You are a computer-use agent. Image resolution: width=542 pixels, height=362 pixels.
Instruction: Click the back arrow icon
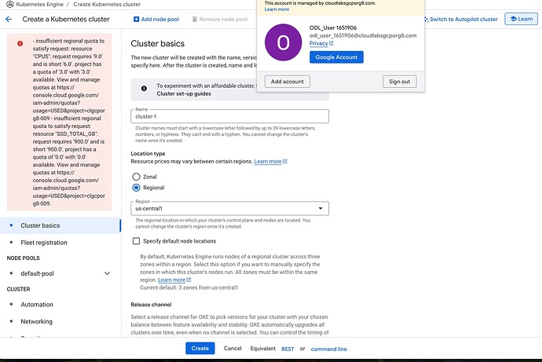click(x=9, y=20)
